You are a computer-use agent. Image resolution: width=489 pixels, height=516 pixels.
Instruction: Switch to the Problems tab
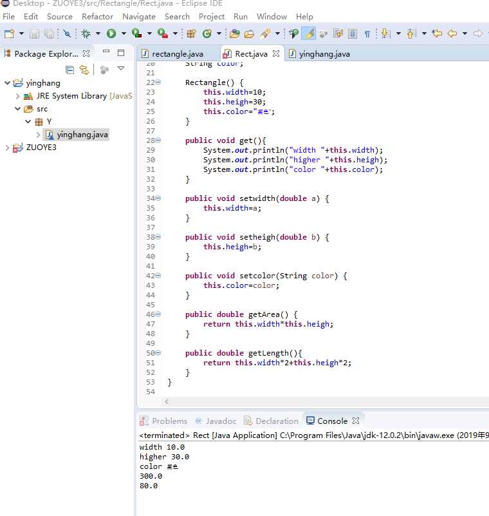click(163, 421)
